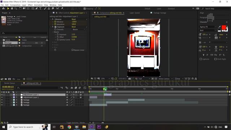This screenshot has width=231, height=130.
Task: Select the Zoom magnifier tool
Action: click(x=16, y=9)
